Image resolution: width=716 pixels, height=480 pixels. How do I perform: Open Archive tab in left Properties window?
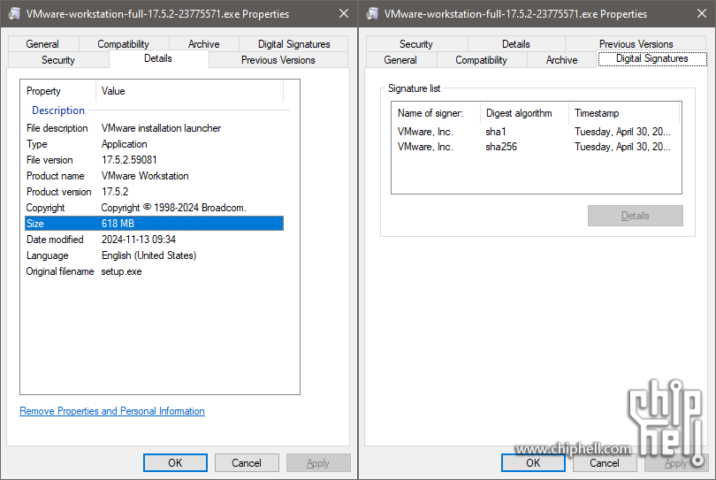(x=203, y=44)
